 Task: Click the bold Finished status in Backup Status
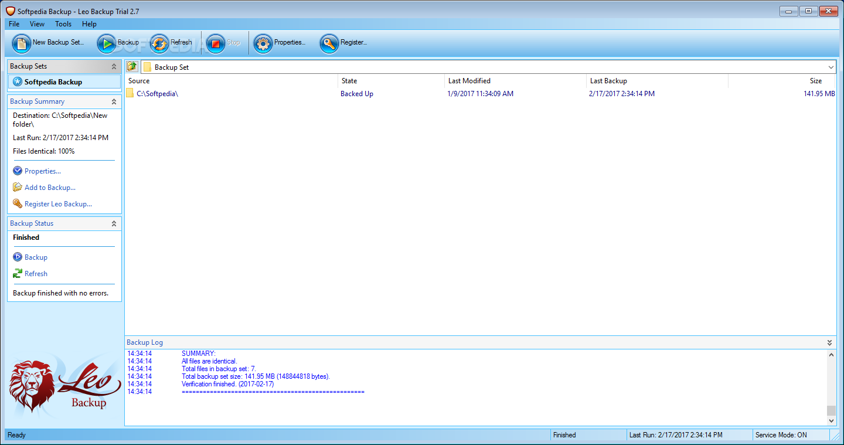pos(26,237)
